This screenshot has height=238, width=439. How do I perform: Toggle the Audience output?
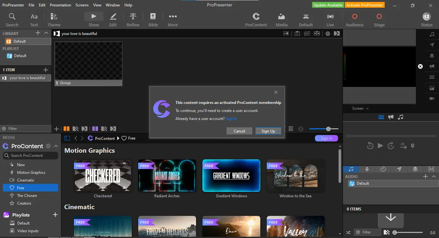(354, 20)
